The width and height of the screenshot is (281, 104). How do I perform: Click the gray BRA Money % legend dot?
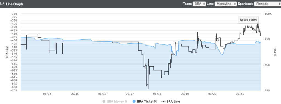pyautogui.click(x=104, y=102)
